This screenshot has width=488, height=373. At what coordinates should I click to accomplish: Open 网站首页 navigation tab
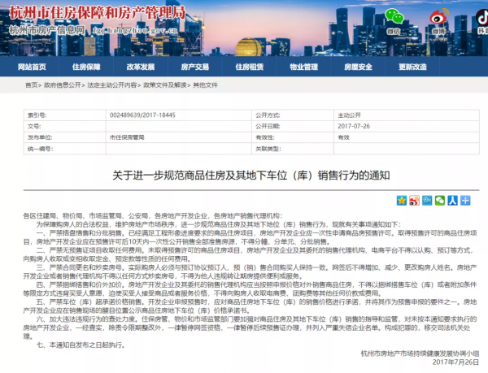tap(32, 67)
